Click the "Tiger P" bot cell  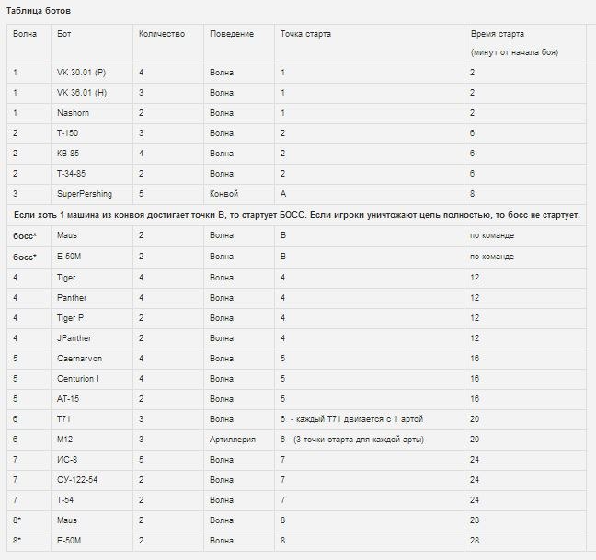72,316
